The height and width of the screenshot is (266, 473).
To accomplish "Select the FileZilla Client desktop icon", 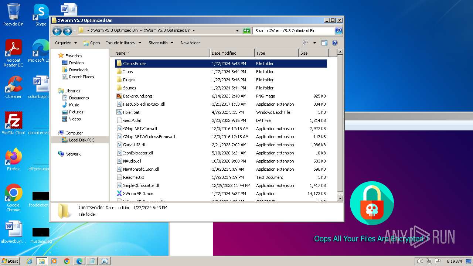I will tap(13, 123).
